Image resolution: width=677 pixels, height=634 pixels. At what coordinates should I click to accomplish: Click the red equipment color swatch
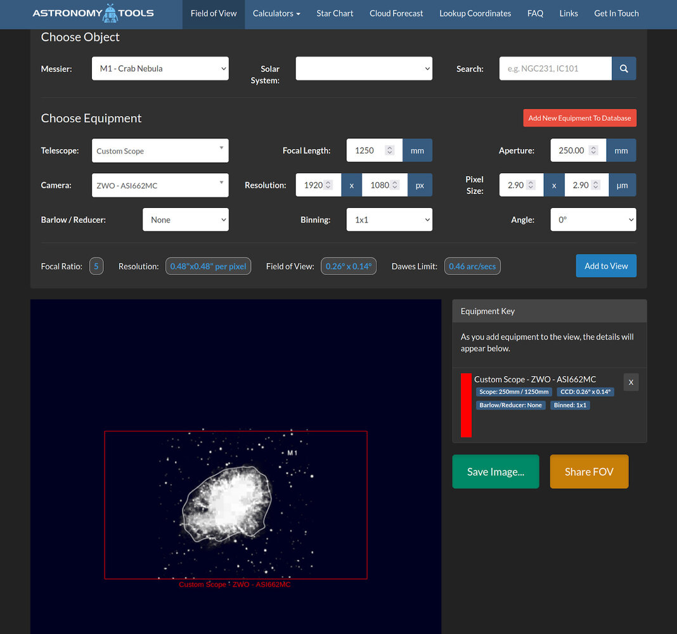click(466, 405)
